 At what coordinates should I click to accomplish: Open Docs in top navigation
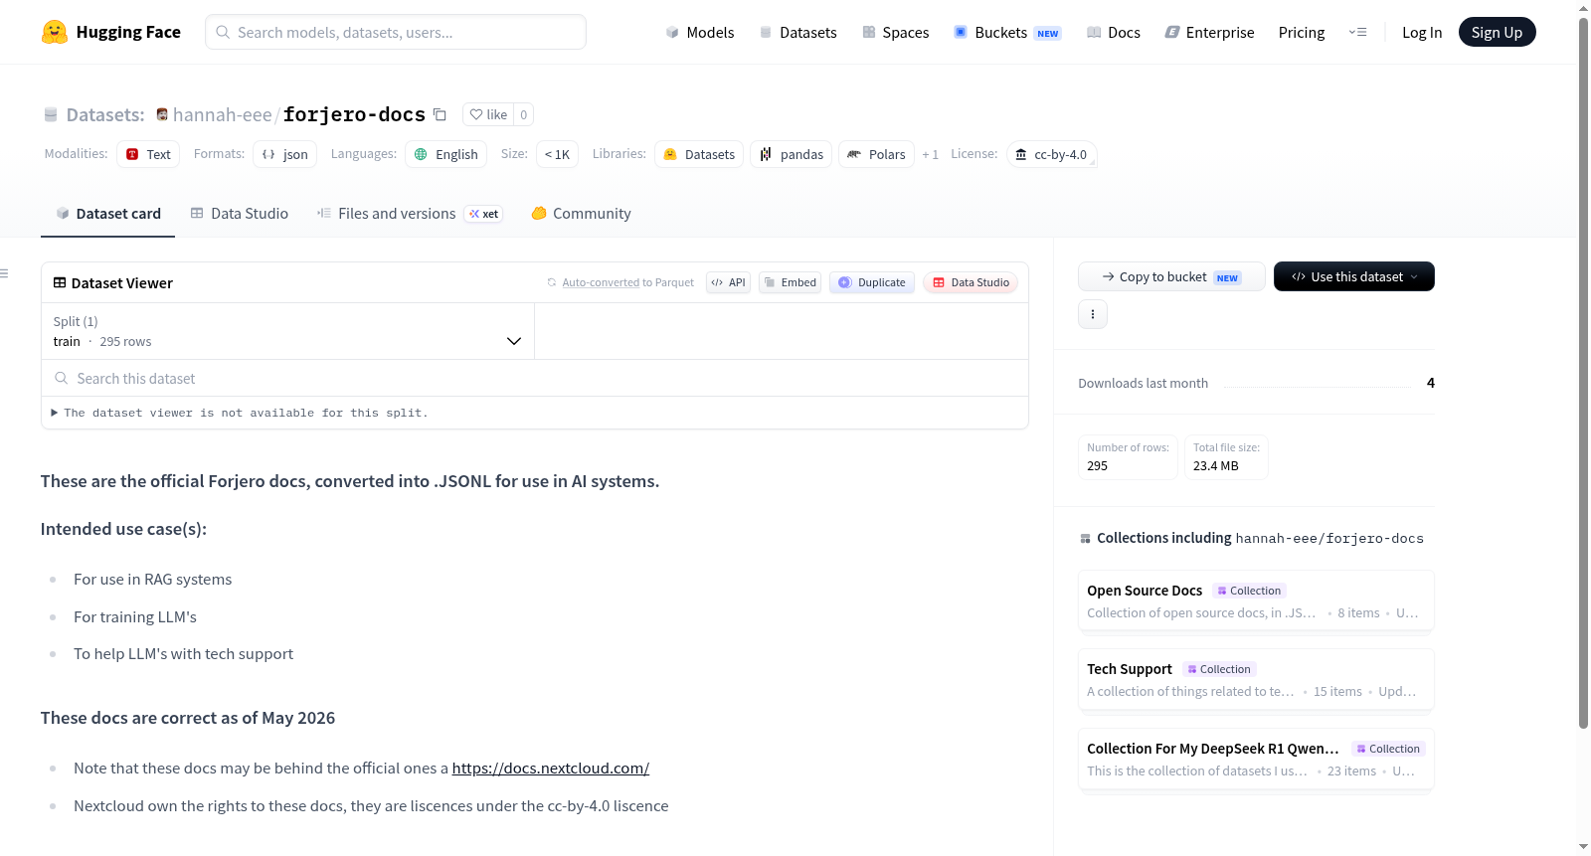(1113, 32)
